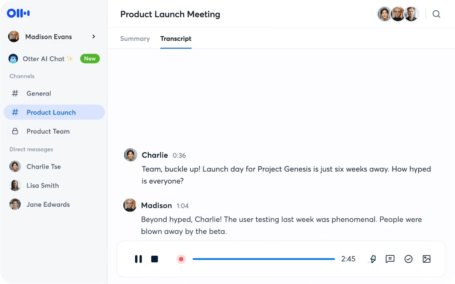Viewport: 455px width, 284px height.
Task: Switch to the Summary tab
Action: pyautogui.click(x=135, y=39)
